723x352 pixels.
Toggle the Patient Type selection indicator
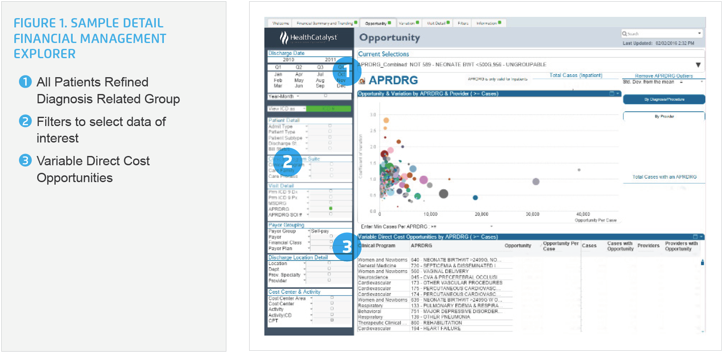(x=330, y=132)
